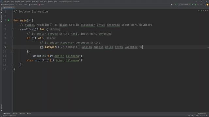Click the kotlin folder breadcrumb
This screenshot has width=209, height=117.
(x=25, y=5)
